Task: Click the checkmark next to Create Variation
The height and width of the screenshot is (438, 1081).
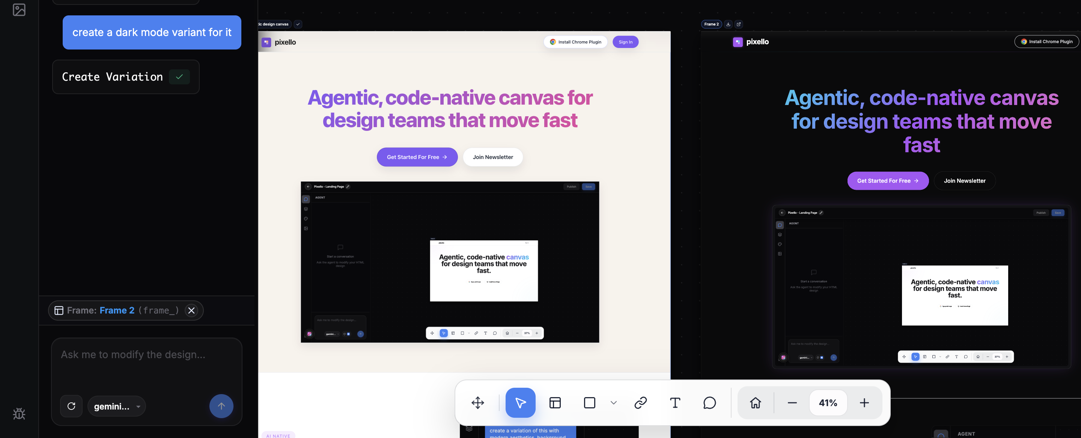Action: point(179,77)
